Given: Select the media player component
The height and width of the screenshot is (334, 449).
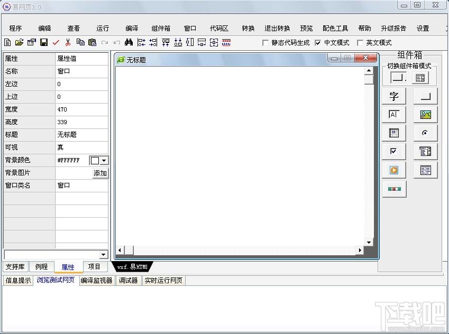Looking at the screenshot, I should 394,170.
